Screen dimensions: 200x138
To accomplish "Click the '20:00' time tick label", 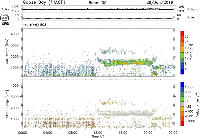I will click(x=148, y=133).
